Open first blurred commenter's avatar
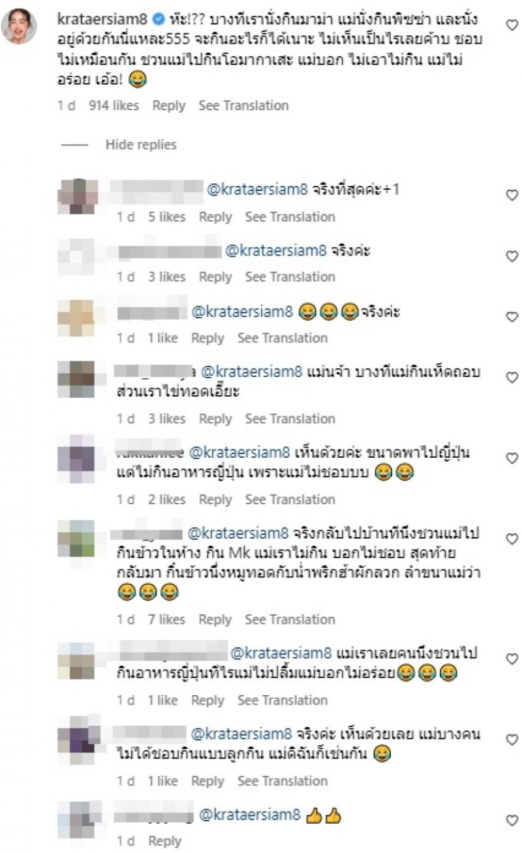This screenshot has width=522, height=853. tap(78, 196)
